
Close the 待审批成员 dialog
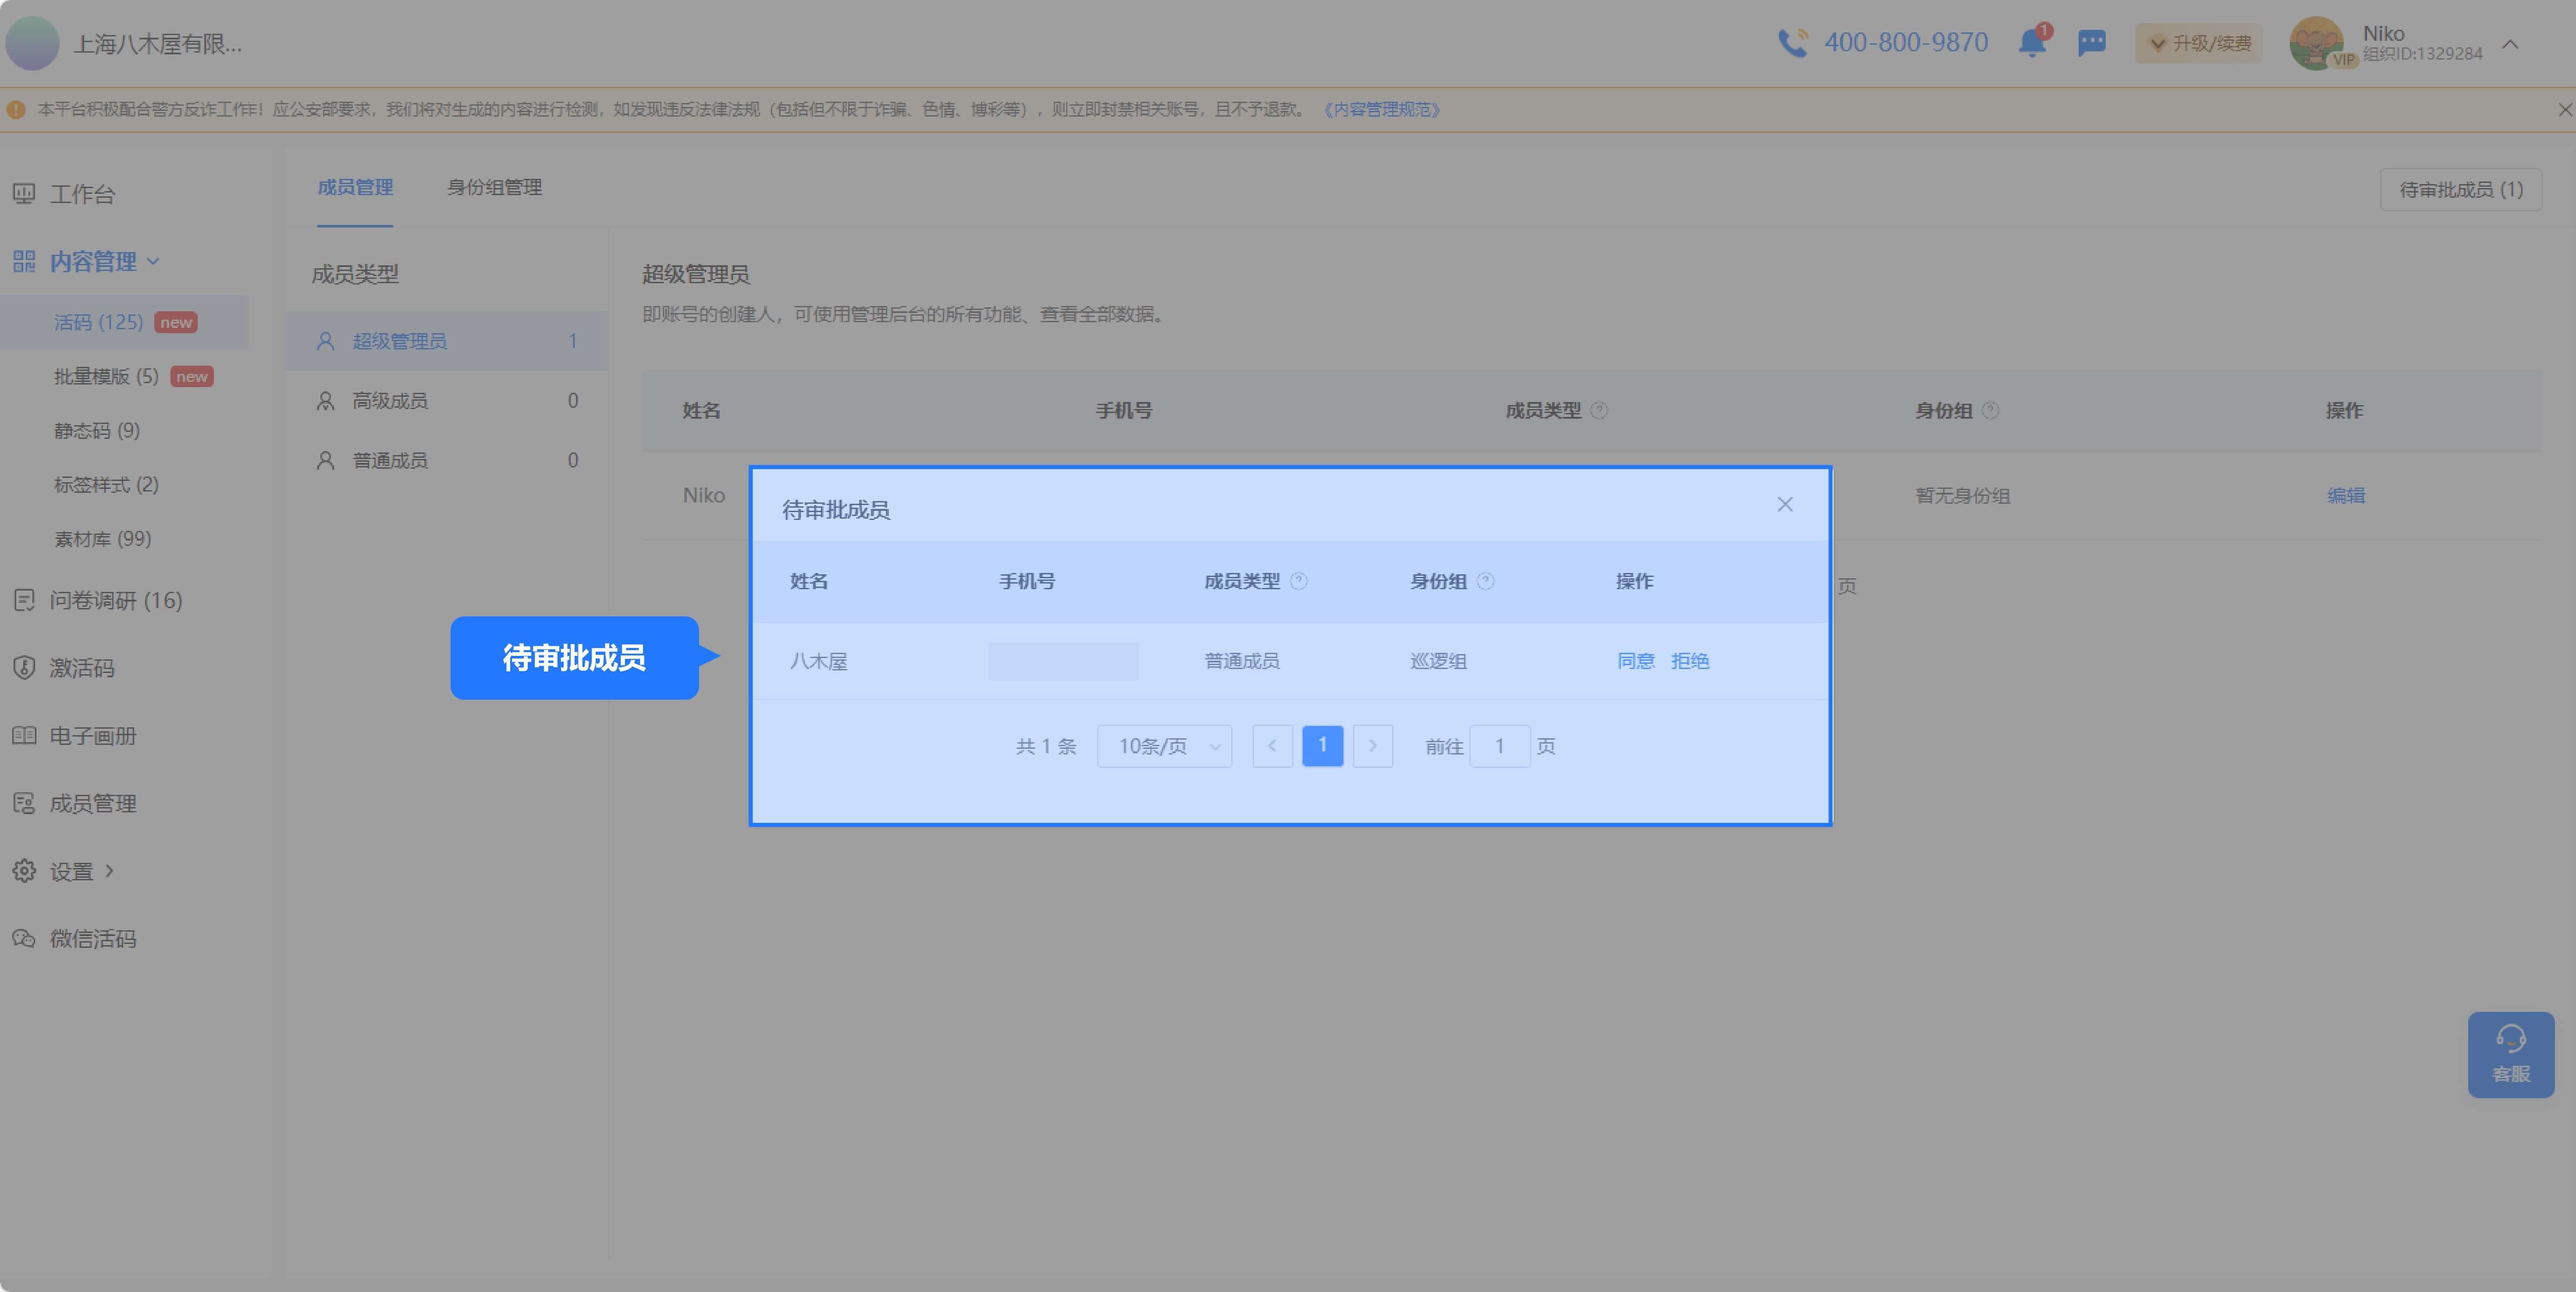point(1785,504)
